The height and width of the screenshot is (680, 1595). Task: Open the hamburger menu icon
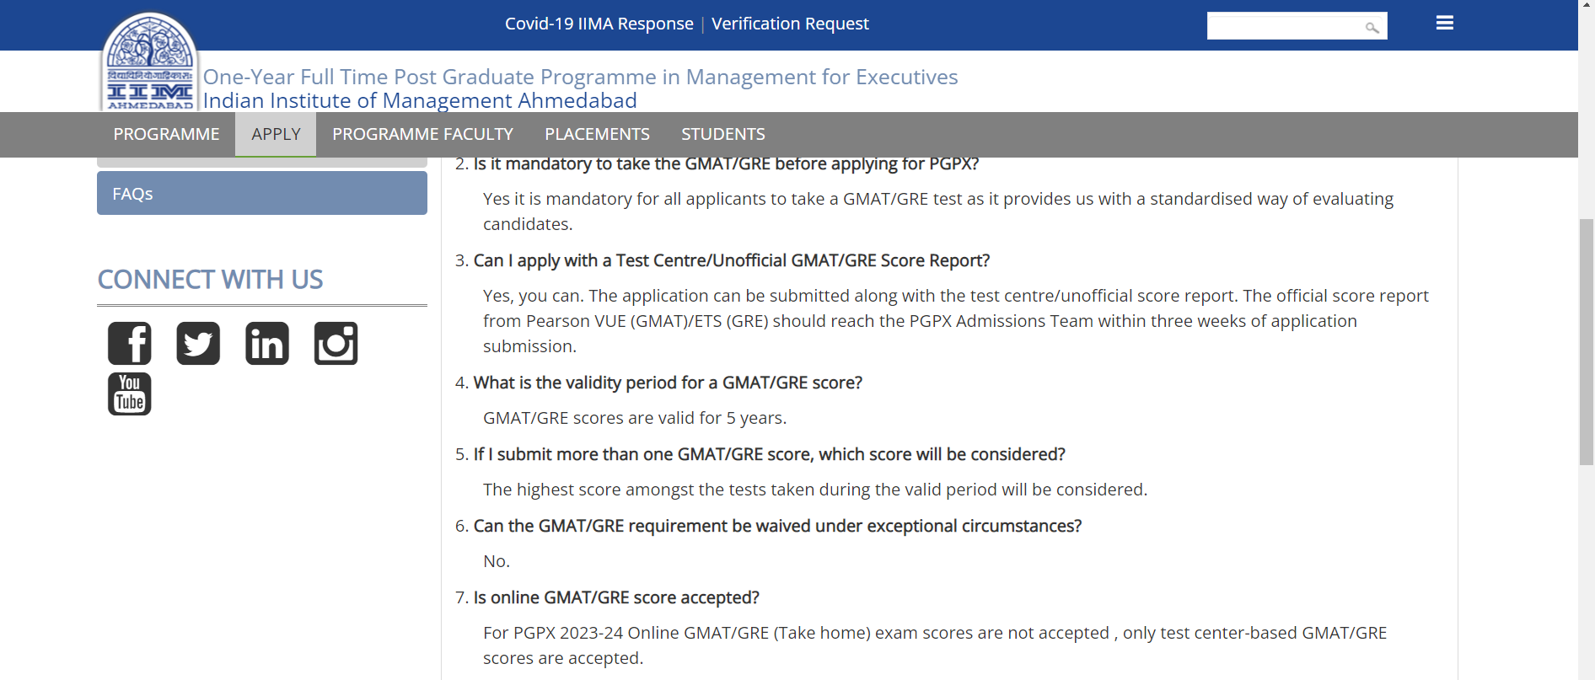(x=1444, y=24)
